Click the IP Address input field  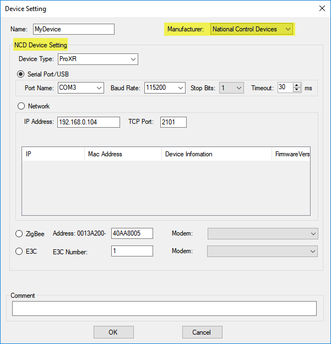[x=89, y=122]
